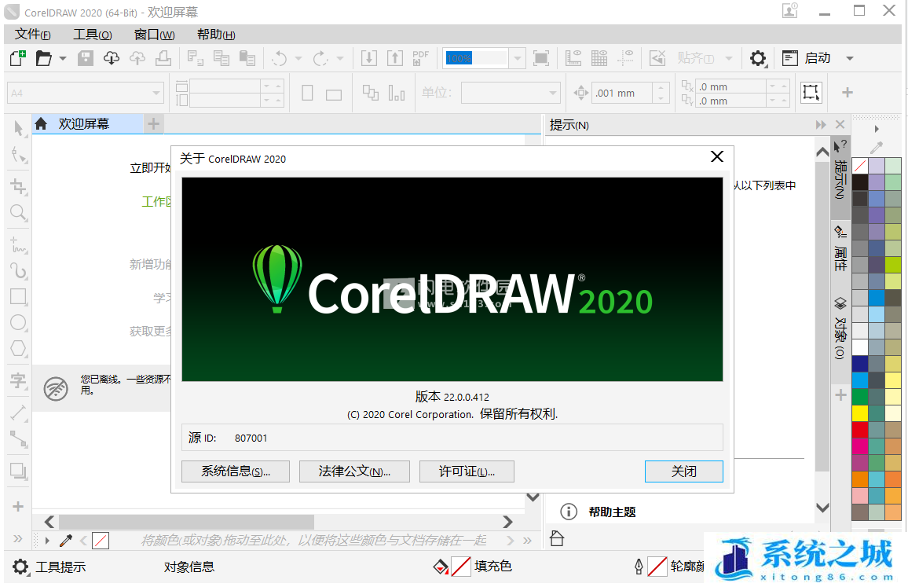
Task: Select the Parallel Dimension tool
Action: [x=19, y=413]
